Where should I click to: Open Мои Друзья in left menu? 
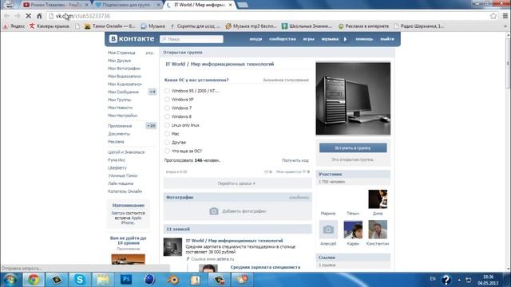(x=119, y=61)
